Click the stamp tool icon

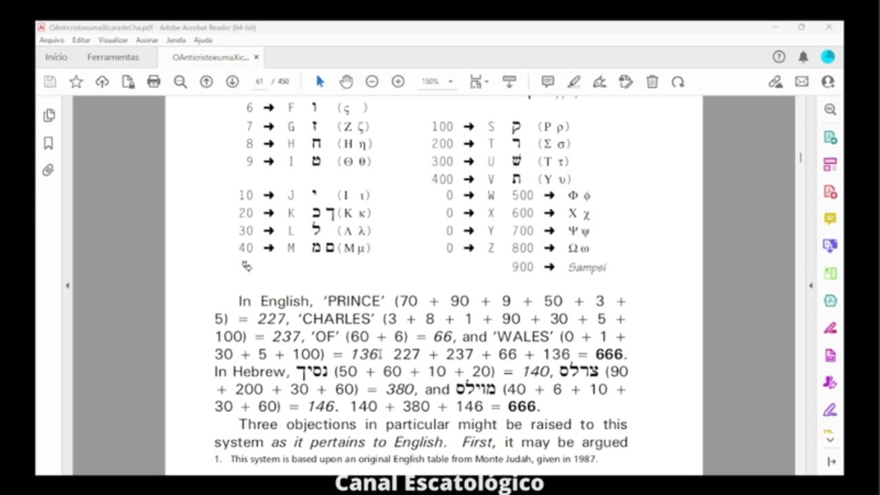click(626, 82)
